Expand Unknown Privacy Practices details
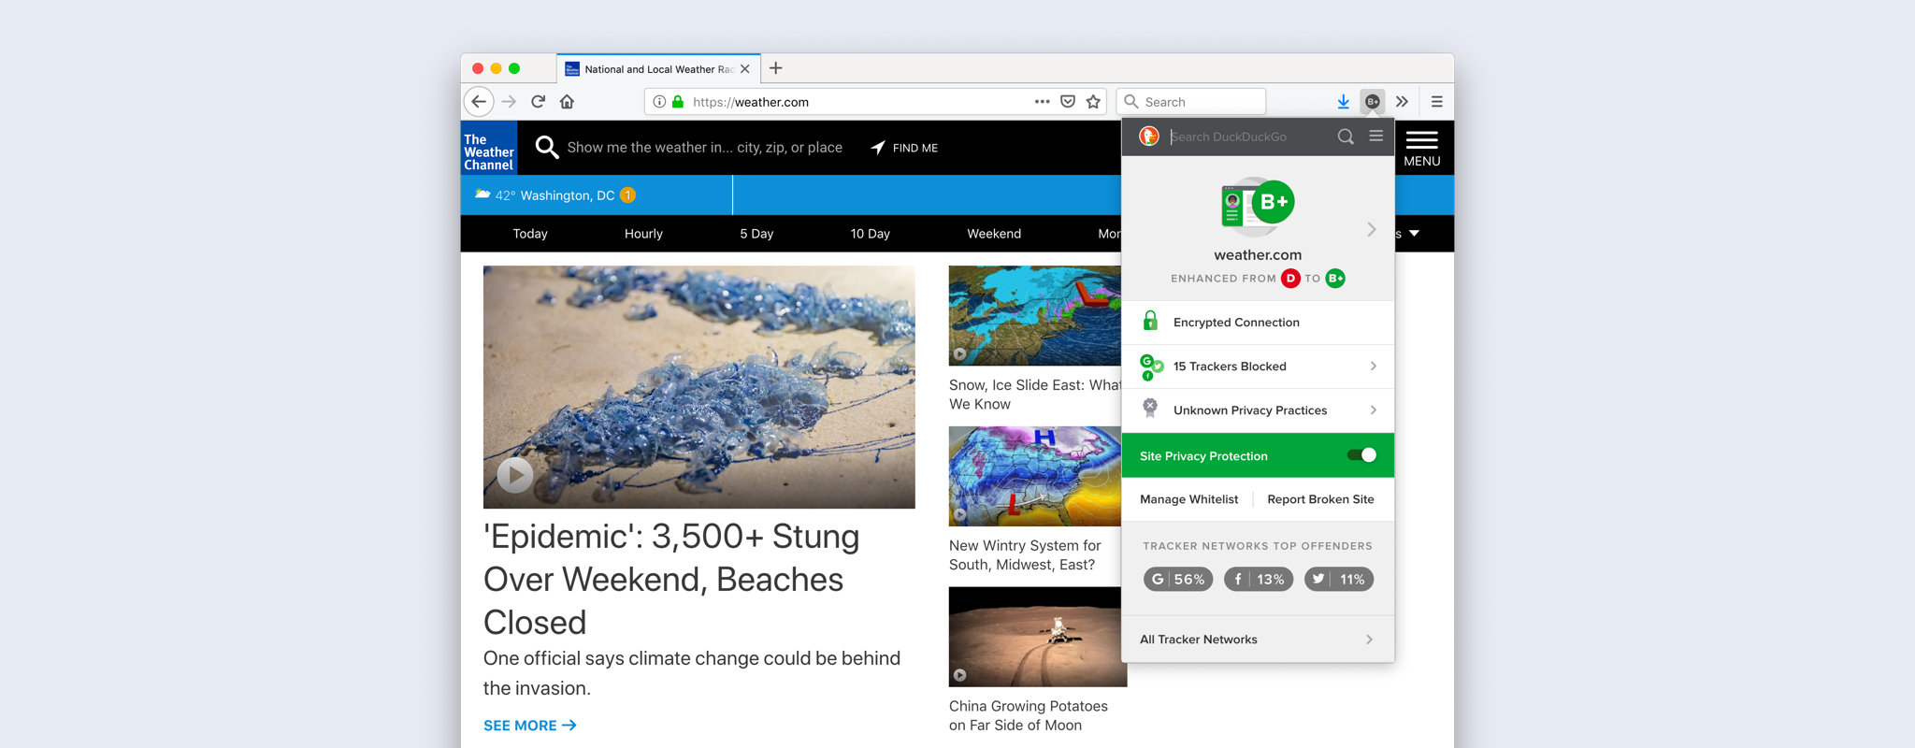The height and width of the screenshot is (748, 1915). 1258,410
